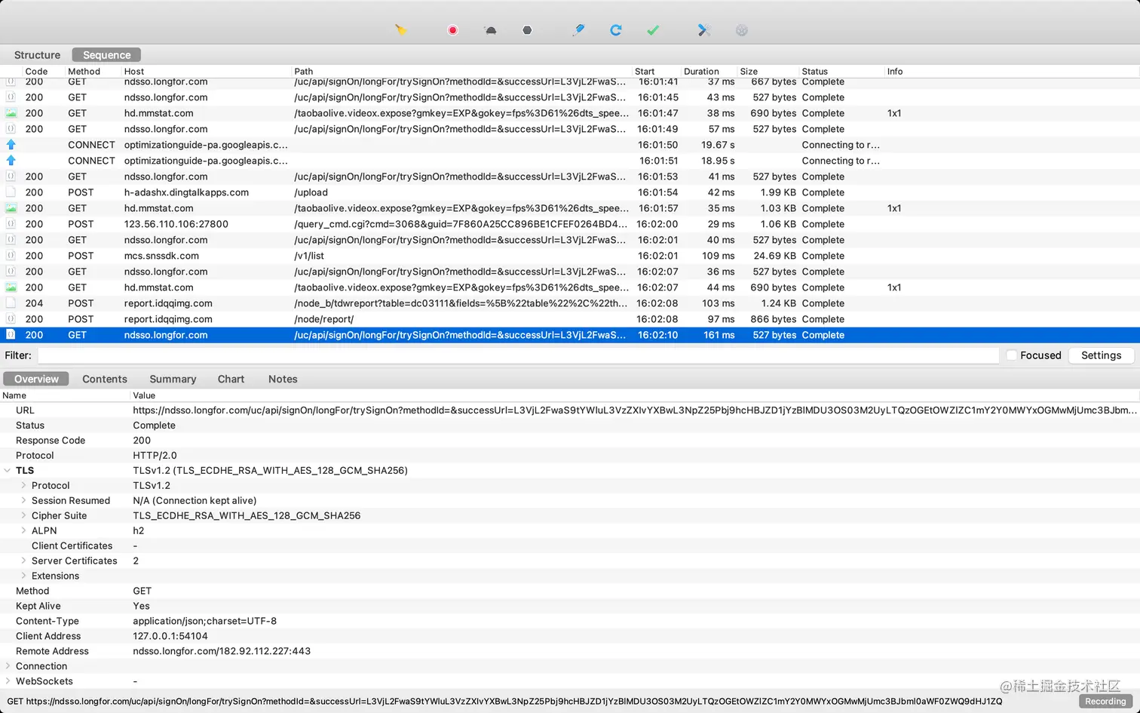Expand the Extensions item
Screen dimensions: 1140x713
pyautogui.click(x=23, y=576)
